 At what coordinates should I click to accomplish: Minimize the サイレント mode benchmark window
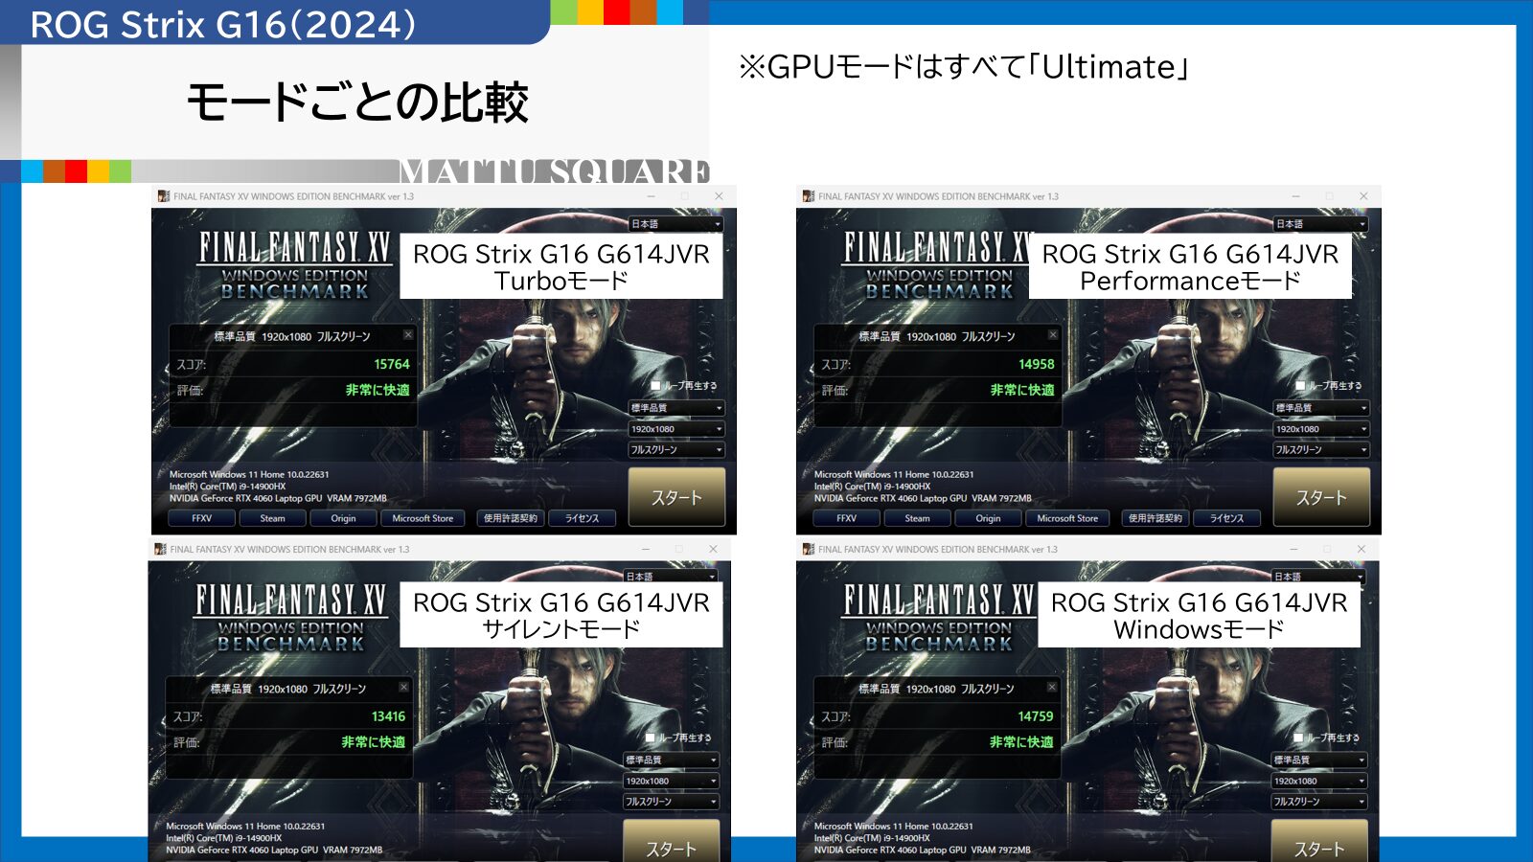coord(646,549)
